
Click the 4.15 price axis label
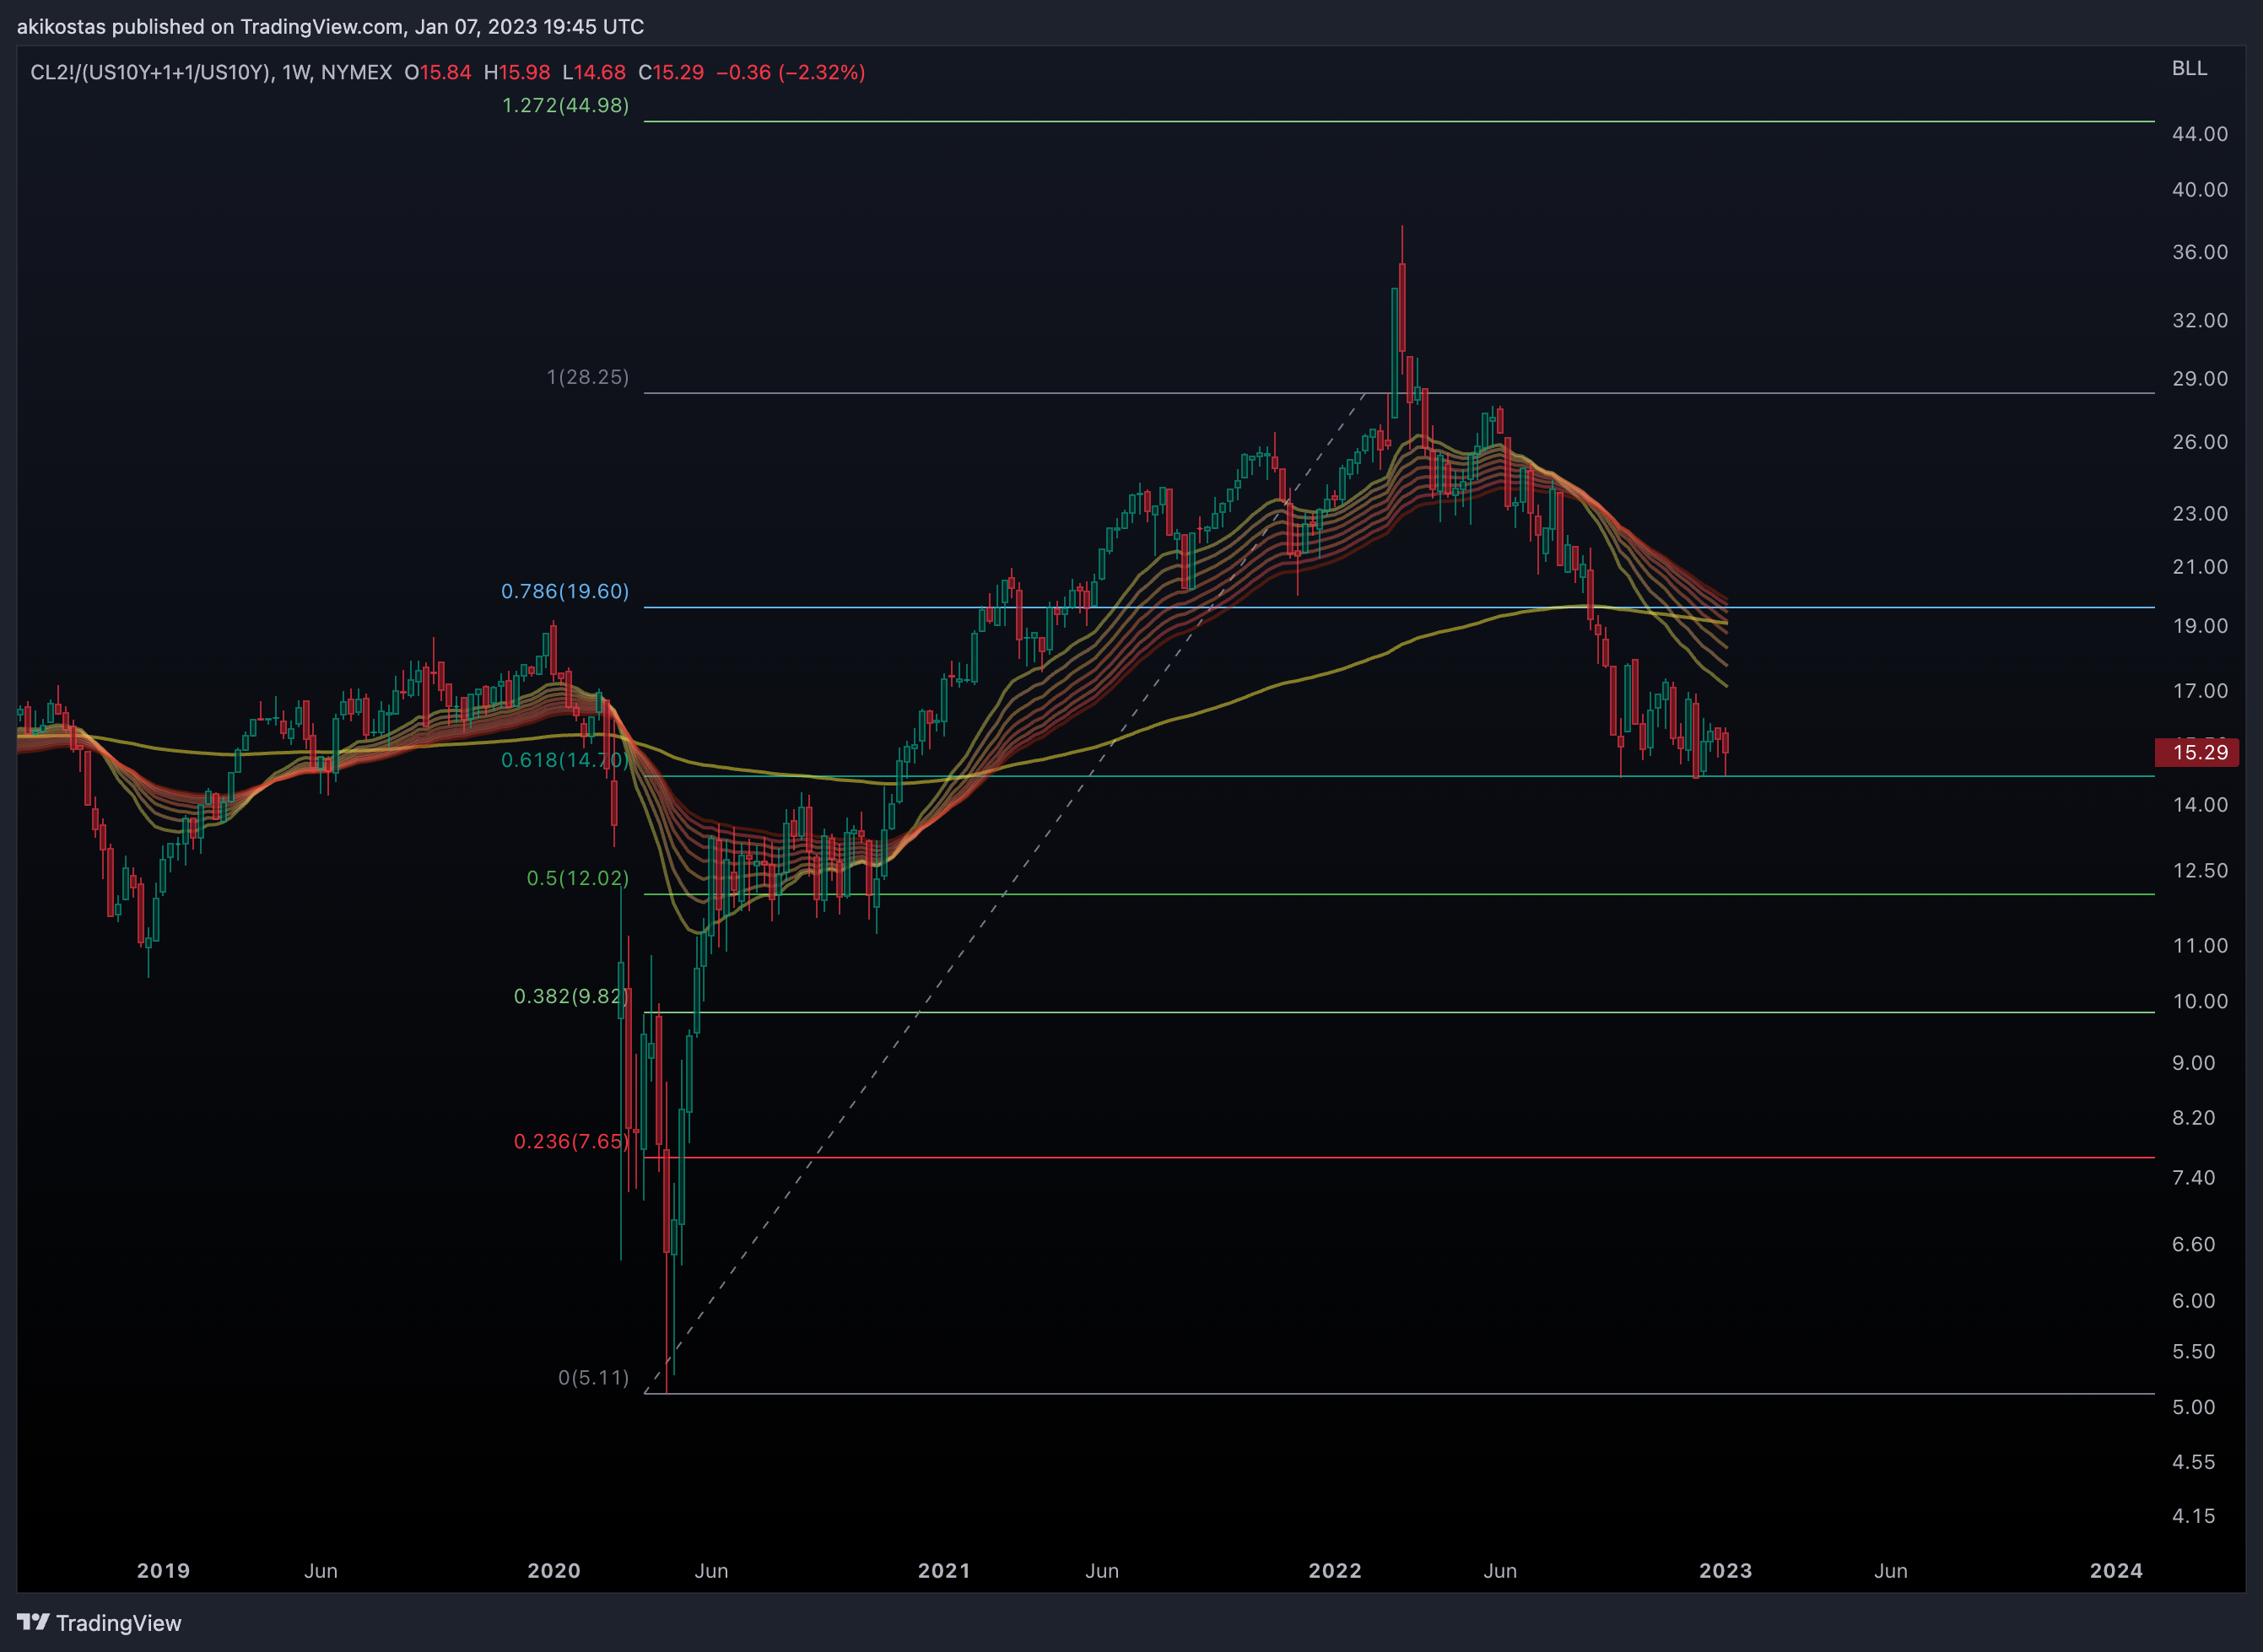pos(2194,1517)
